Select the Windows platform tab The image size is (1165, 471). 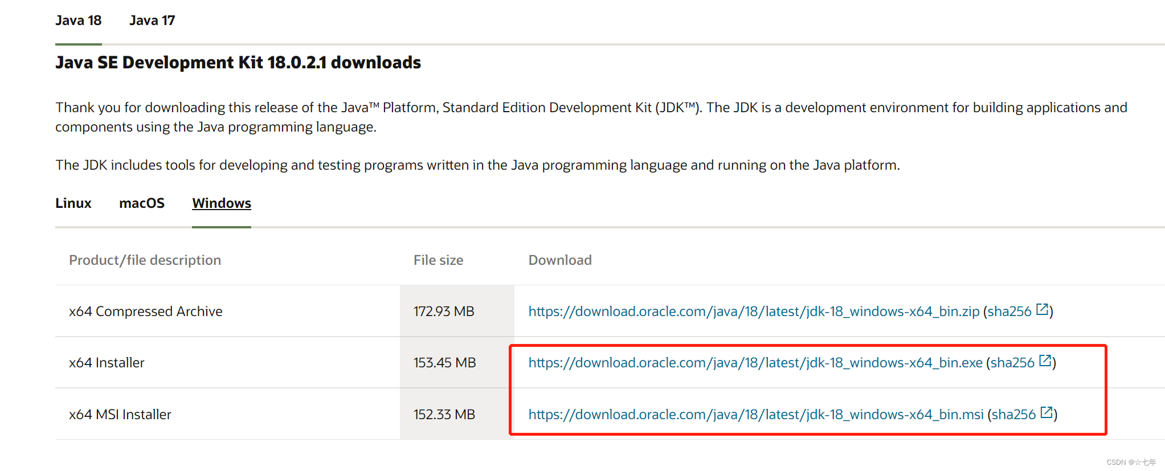click(x=222, y=203)
